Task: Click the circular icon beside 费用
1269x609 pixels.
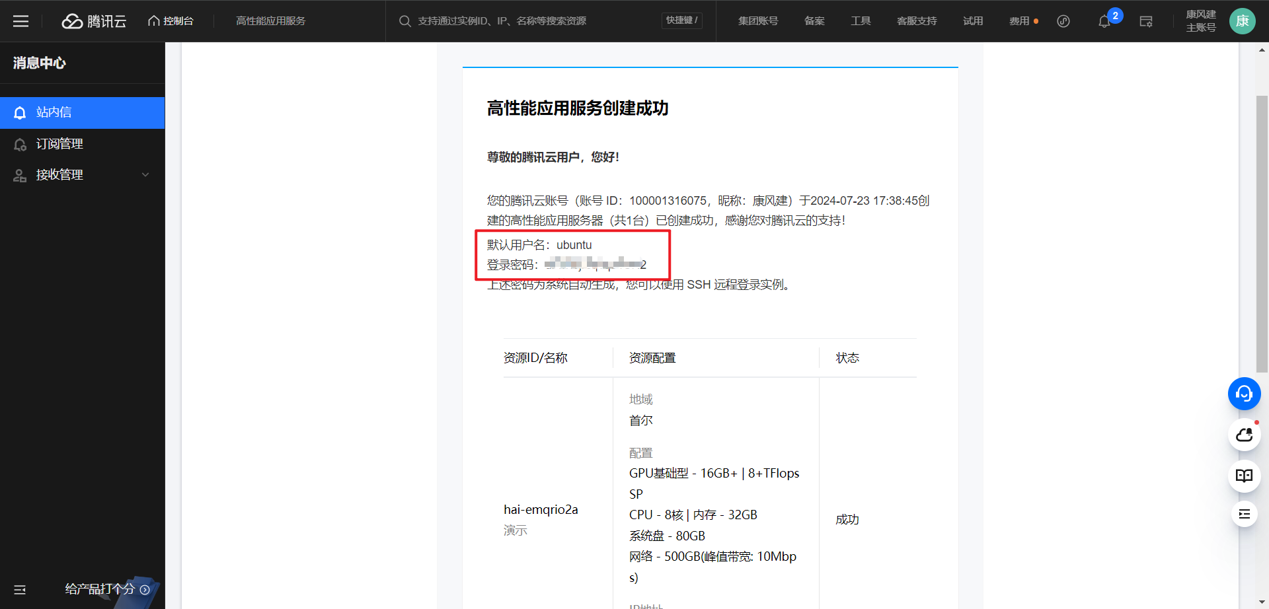Action: tap(1063, 21)
